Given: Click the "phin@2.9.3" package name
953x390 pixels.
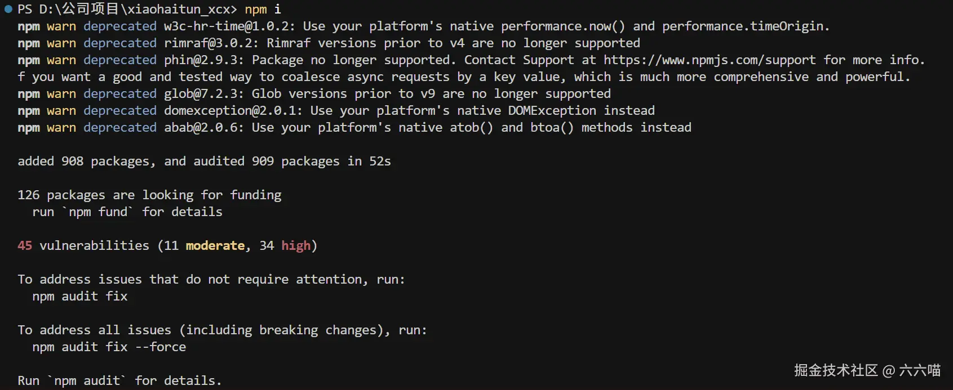Looking at the screenshot, I should (203, 60).
